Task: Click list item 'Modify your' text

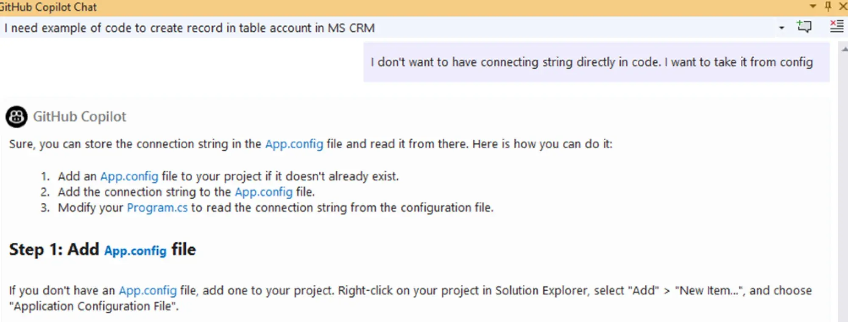Action: pos(90,208)
